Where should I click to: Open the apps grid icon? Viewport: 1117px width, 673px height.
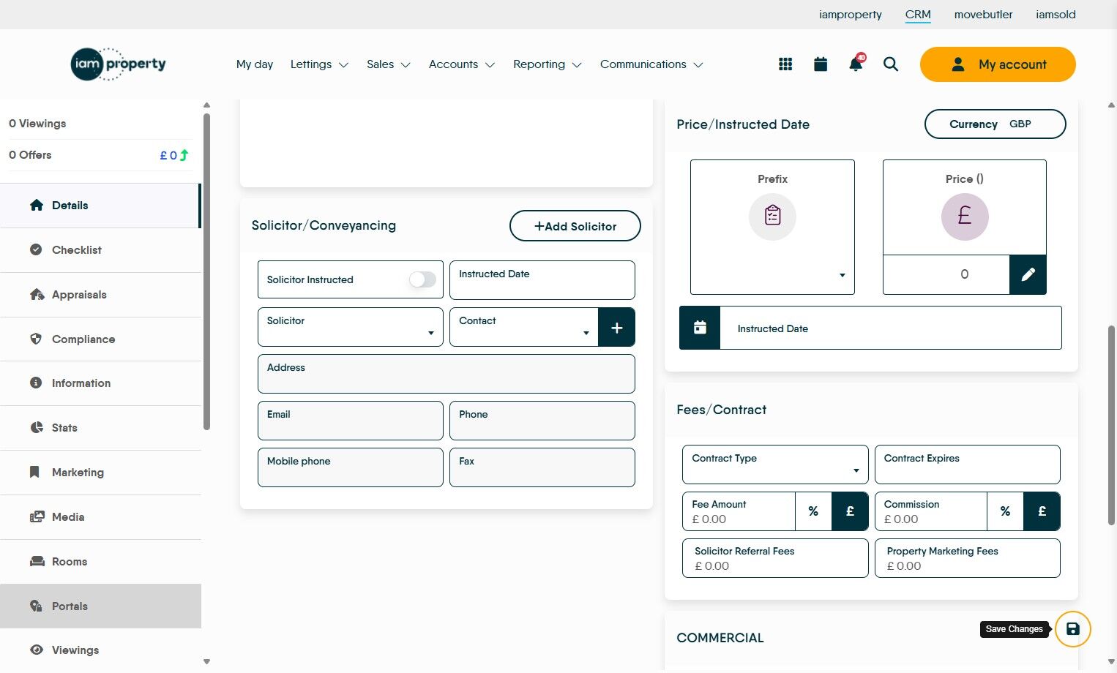pyautogui.click(x=785, y=64)
